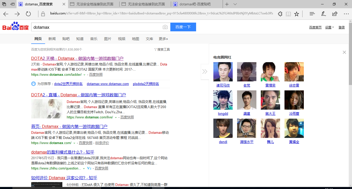
Task: Open the photo above the longdd label
Action: 223,100
